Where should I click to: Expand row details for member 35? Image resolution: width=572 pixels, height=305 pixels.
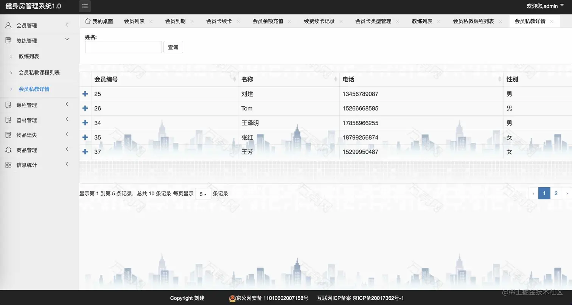click(x=85, y=137)
